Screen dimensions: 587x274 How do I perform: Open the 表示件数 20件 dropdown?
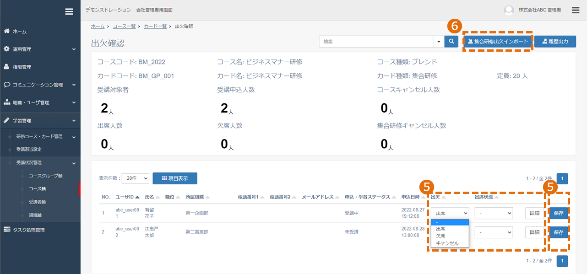[x=136, y=178]
